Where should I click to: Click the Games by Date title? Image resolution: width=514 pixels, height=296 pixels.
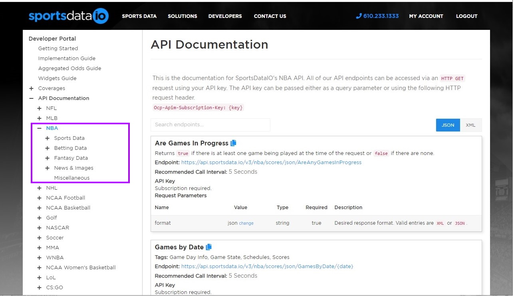pos(179,247)
